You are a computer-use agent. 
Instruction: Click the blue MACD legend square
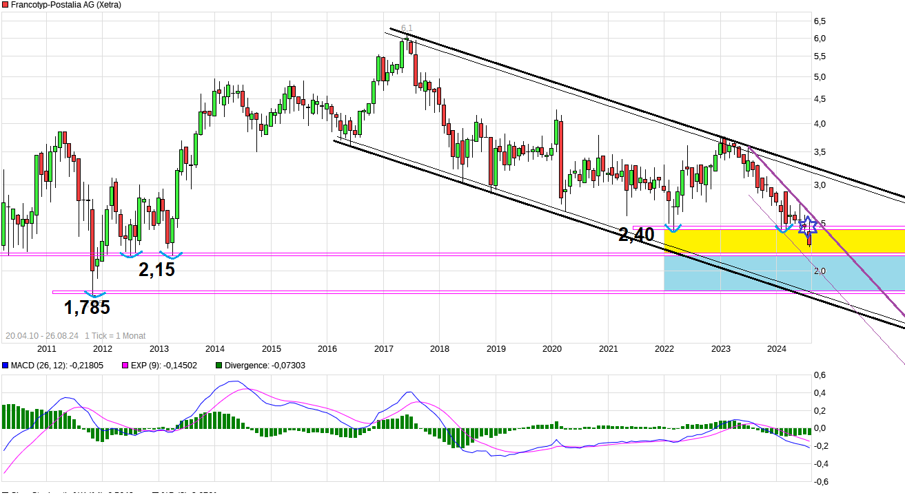pos(6,366)
